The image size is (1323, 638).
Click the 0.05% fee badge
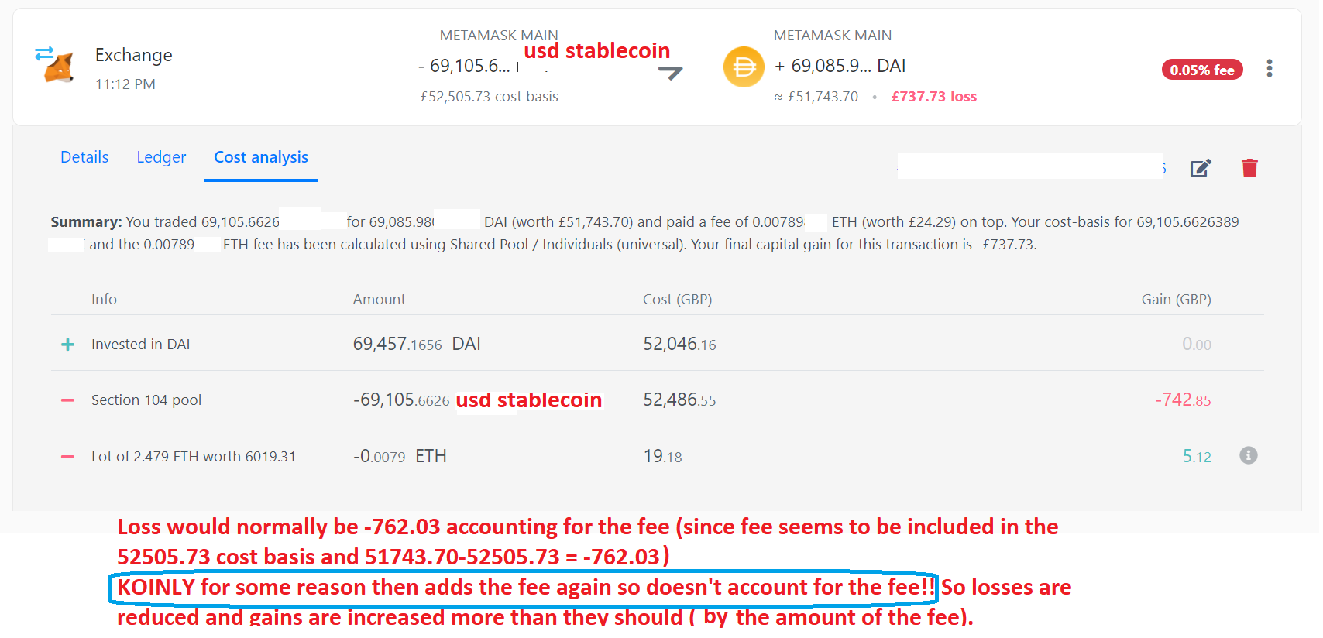click(1202, 69)
